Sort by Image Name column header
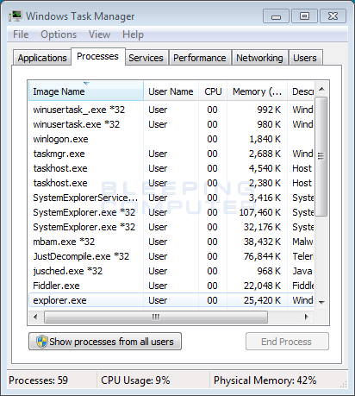The width and height of the screenshot is (355, 396). coord(86,91)
